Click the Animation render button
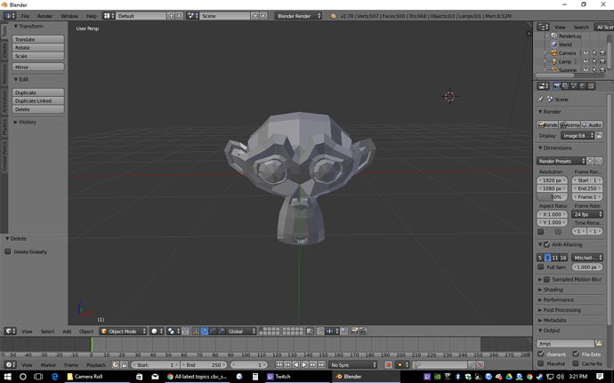 point(570,124)
